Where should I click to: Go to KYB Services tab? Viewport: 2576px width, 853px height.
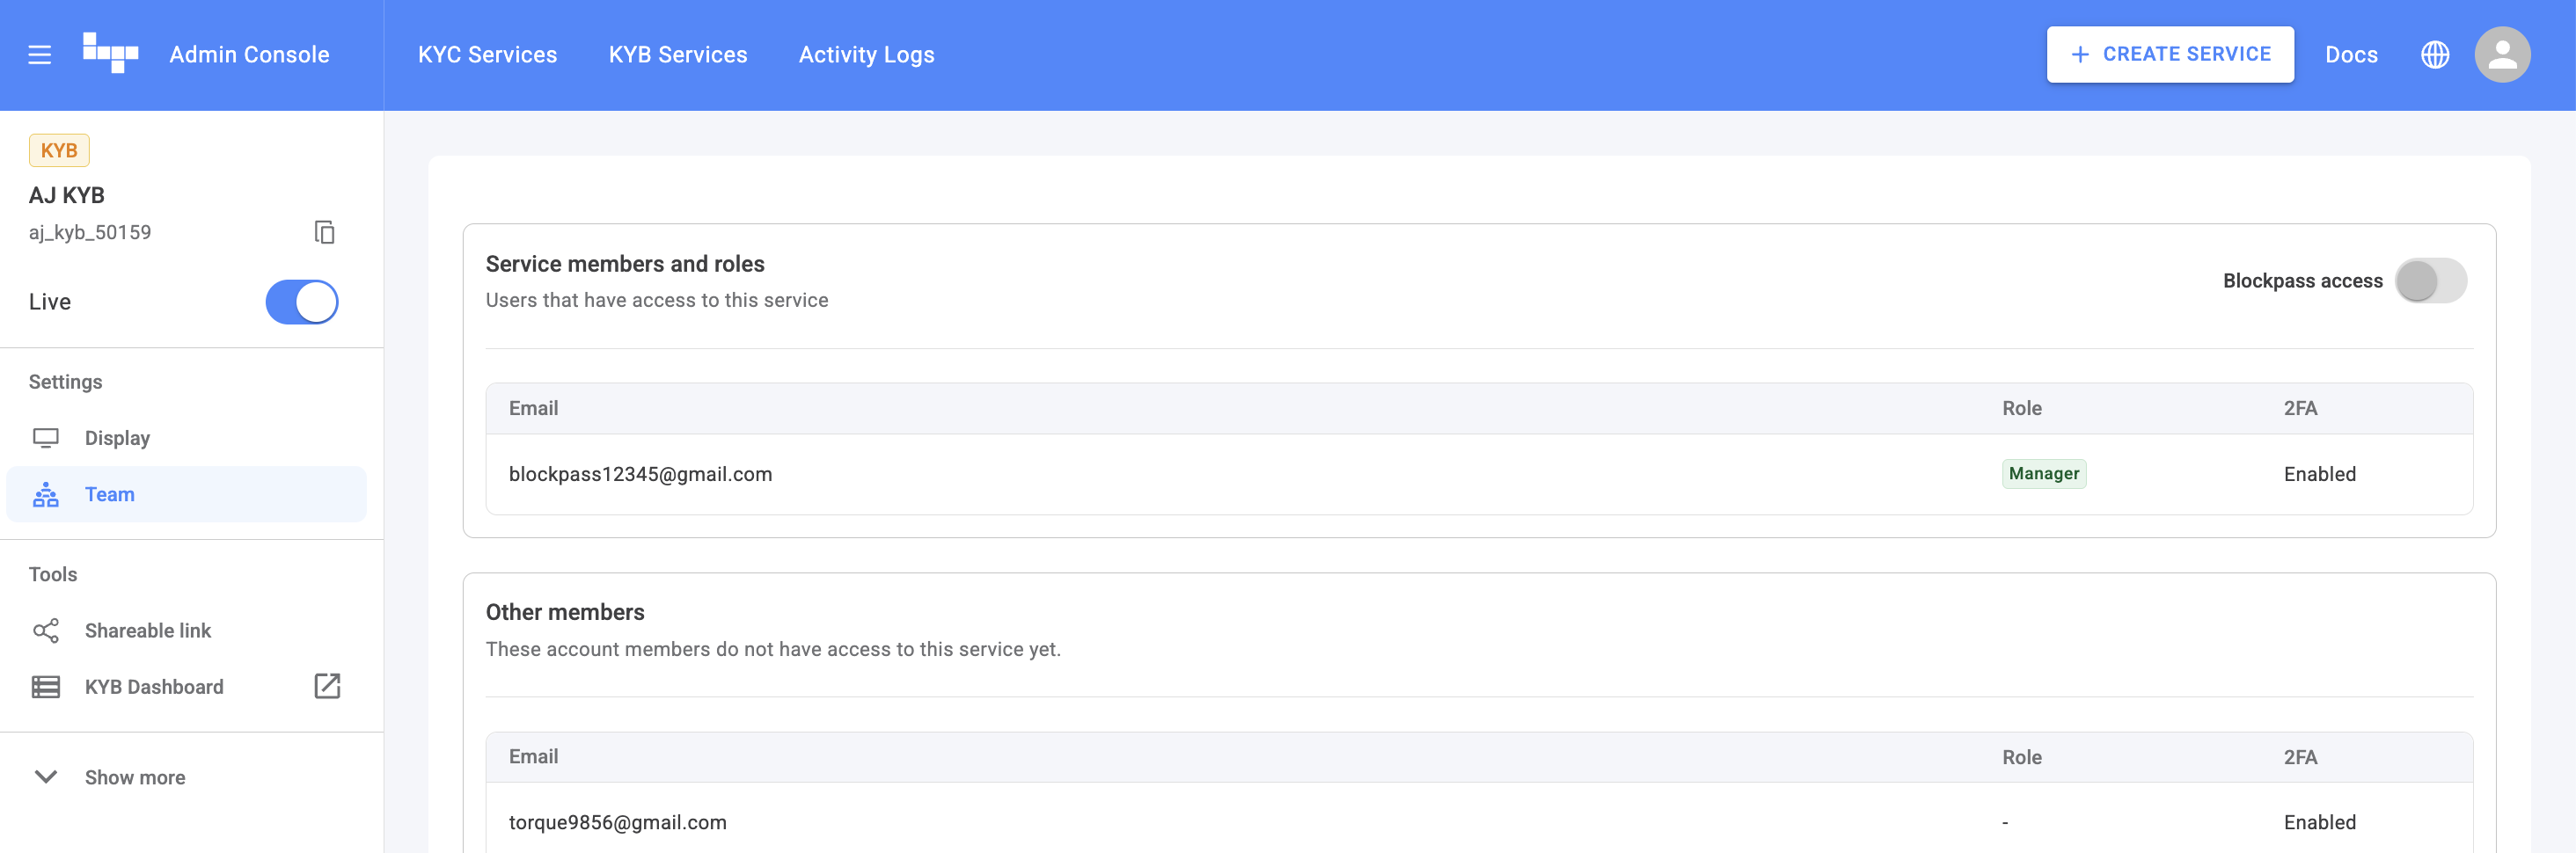point(677,55)
